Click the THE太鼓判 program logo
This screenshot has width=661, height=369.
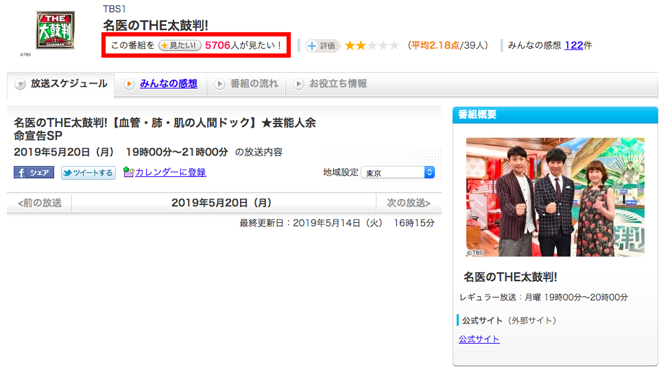pyautogui.click(x=56, y=30)
